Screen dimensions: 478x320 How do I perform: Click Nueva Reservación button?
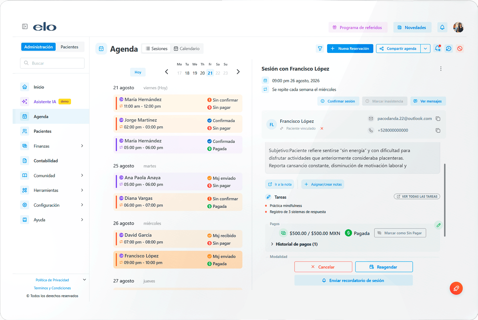[x=350, y=49]
